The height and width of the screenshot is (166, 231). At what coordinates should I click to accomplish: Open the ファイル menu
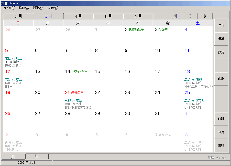9,8
